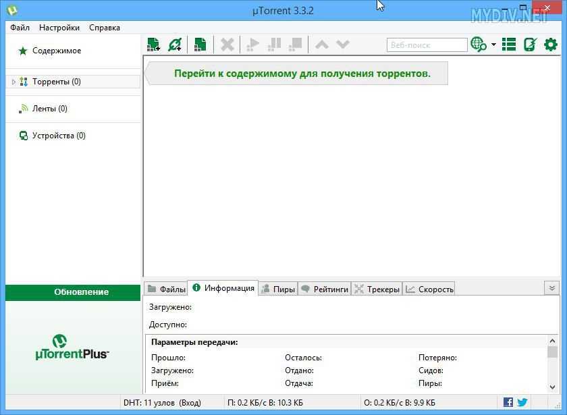Image resolution: width=567 pixels, height=415 pixels.
Task: Click the Сидов label
Action: pos(431,370)
